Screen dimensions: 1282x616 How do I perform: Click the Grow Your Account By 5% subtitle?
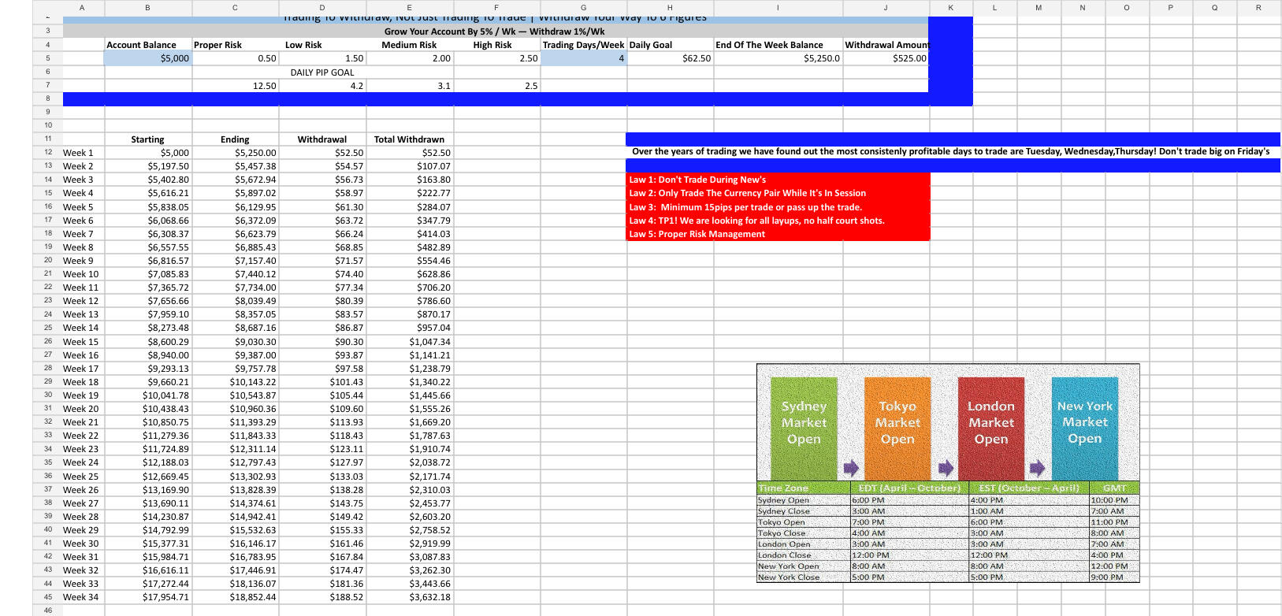coord(495,32)
